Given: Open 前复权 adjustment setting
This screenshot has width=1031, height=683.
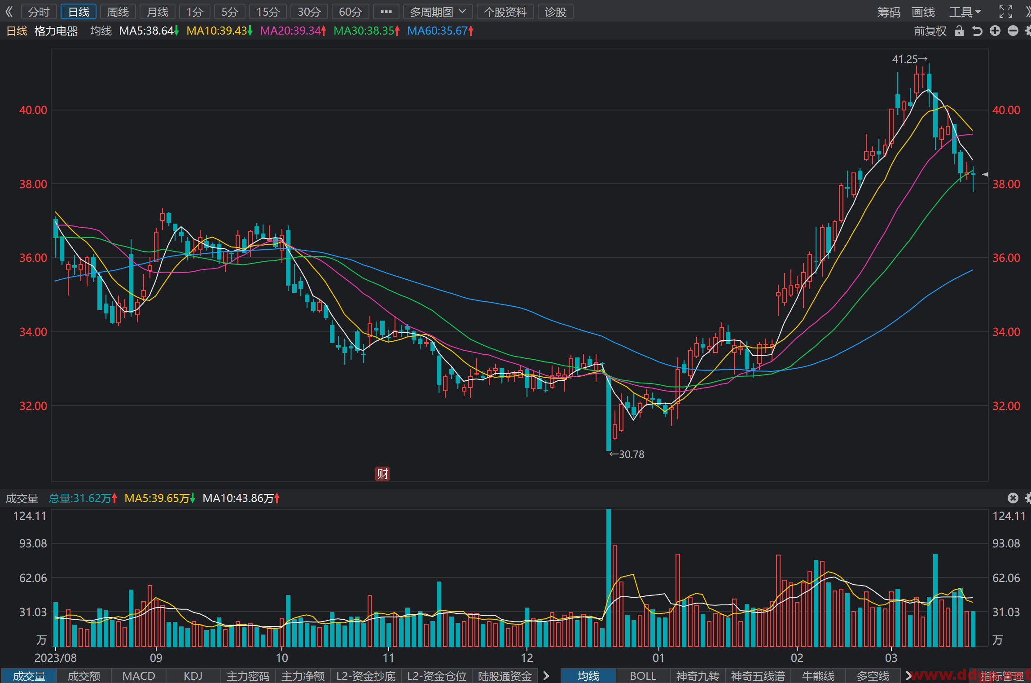Looking at the screenshot, I should point(930,31).
